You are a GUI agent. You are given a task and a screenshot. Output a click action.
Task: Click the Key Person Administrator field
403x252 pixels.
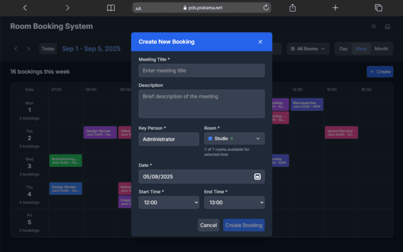coord(169,139)
